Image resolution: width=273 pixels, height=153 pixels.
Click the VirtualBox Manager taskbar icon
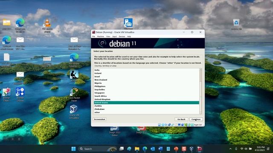[x=192, y=149]
